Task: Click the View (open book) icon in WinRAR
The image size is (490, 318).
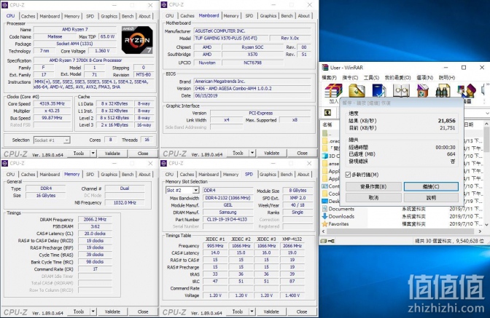Action: point(401,91)
